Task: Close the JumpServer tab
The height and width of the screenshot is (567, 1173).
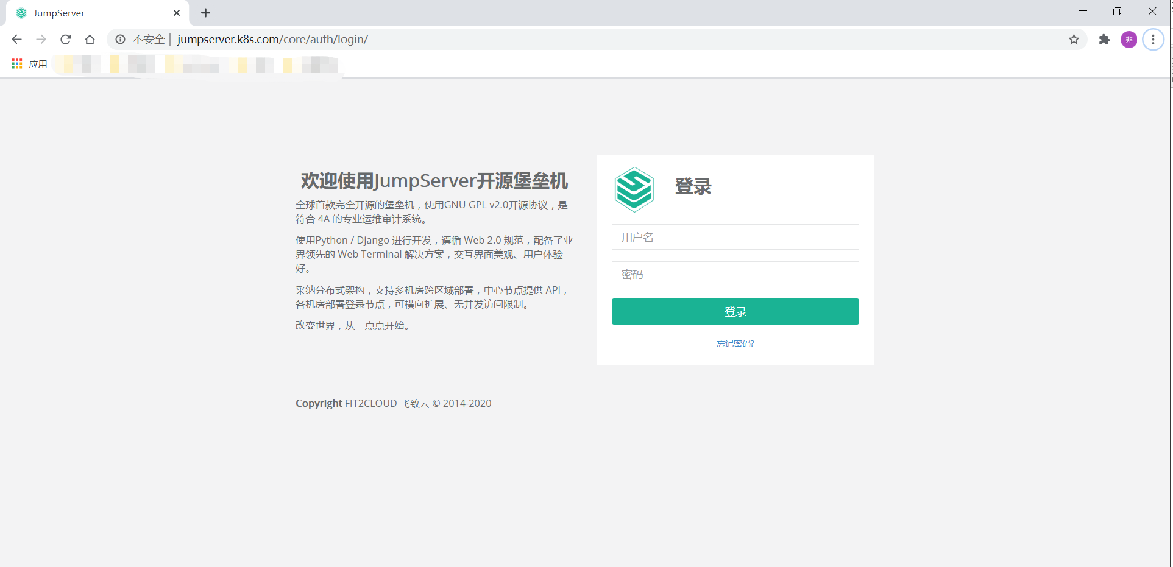Action: 177,13
